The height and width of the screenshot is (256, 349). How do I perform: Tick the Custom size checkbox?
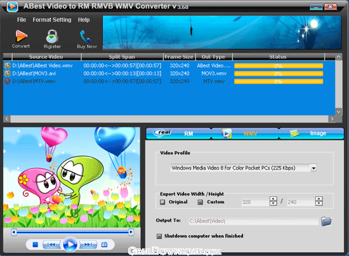pyautogui.click(x=201, y=202)
